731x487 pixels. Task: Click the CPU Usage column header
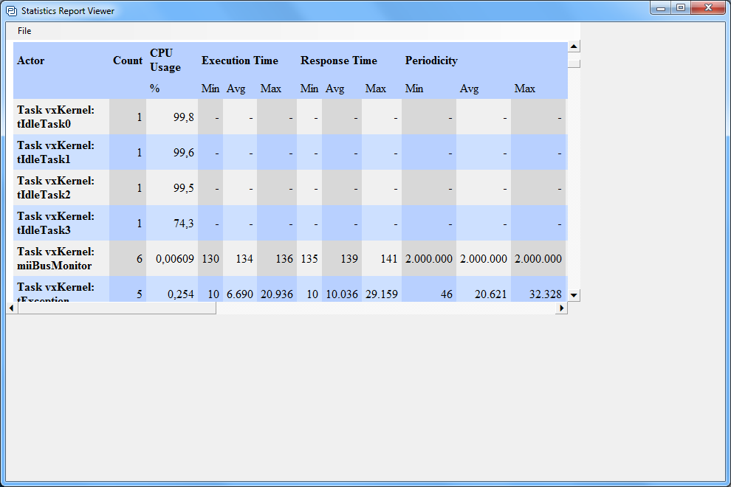point(165,61)
